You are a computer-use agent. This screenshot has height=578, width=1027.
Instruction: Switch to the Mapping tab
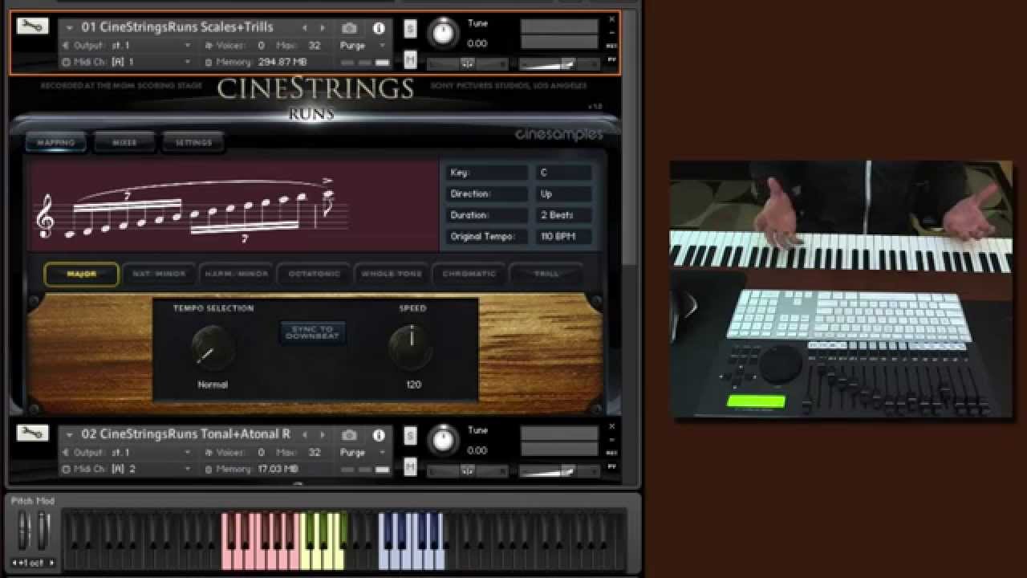tap(56, 143)
